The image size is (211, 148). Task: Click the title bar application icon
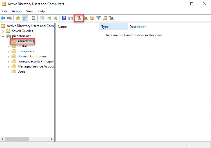(4, 4)
